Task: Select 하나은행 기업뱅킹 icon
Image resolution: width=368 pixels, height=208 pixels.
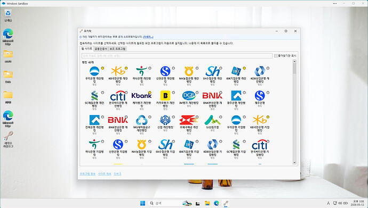Action: (x=94, y=145)
